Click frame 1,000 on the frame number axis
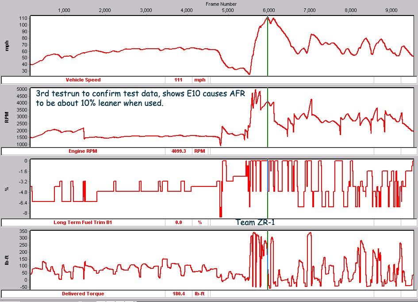 (x=64, y=10)
